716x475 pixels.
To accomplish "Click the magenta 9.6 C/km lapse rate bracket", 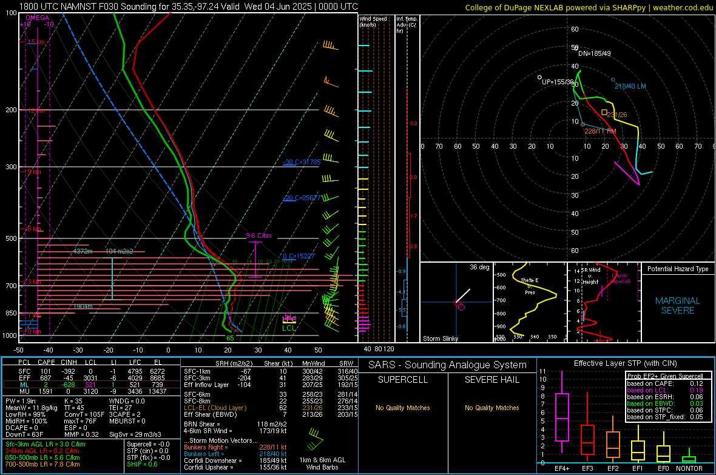I will click(255, 260).
